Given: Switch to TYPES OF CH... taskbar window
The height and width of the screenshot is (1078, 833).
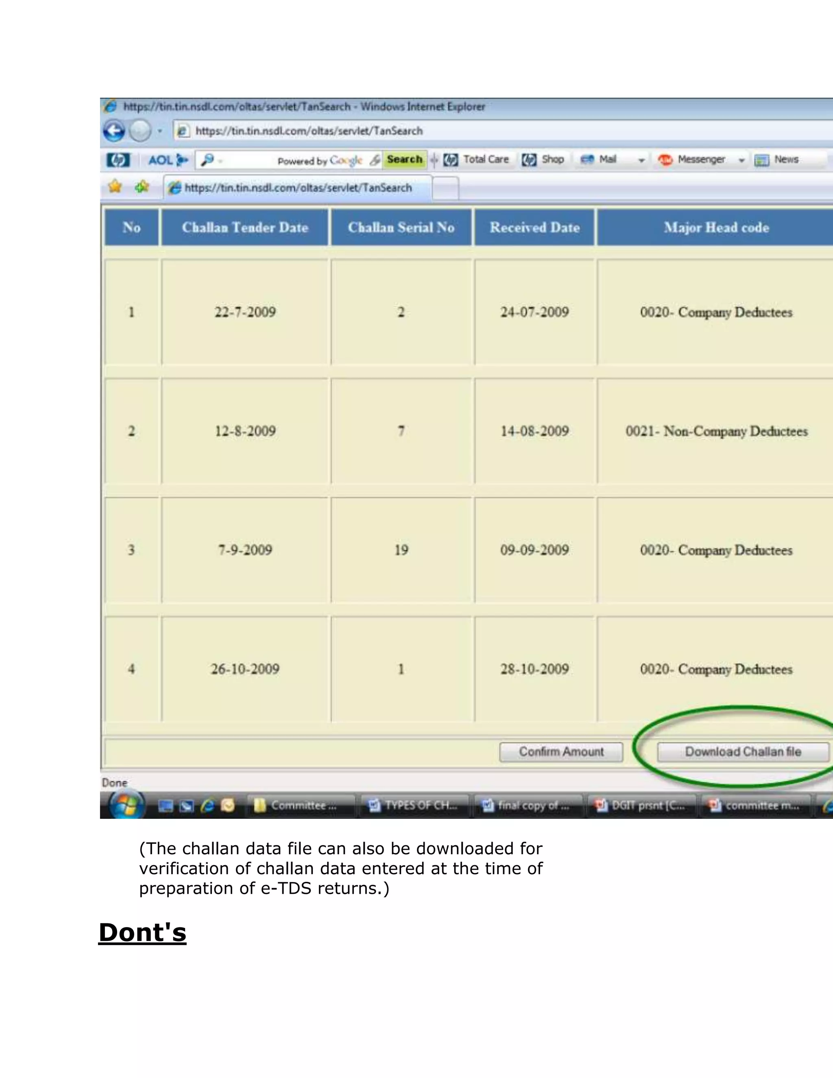Looking at the screenshot, I should 414,805.
